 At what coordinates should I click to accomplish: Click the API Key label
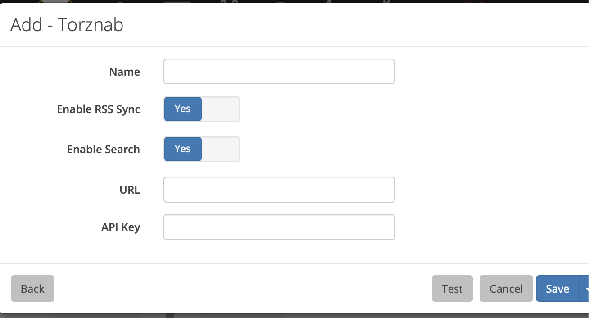[x=120, y=227]
